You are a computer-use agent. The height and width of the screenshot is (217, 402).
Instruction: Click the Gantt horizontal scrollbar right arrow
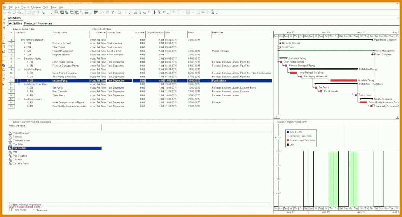[x=398, y=117]
